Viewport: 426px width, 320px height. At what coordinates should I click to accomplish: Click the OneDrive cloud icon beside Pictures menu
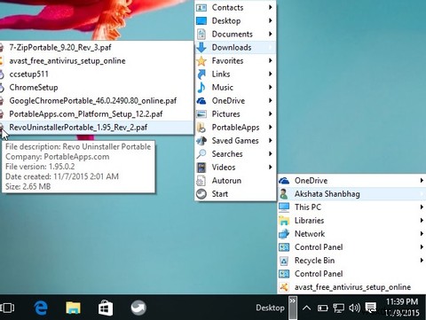click(x=201, y=101)
